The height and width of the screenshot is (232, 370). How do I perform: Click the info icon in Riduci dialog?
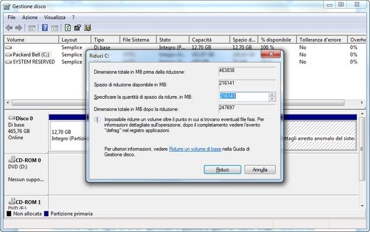point(97,120)
